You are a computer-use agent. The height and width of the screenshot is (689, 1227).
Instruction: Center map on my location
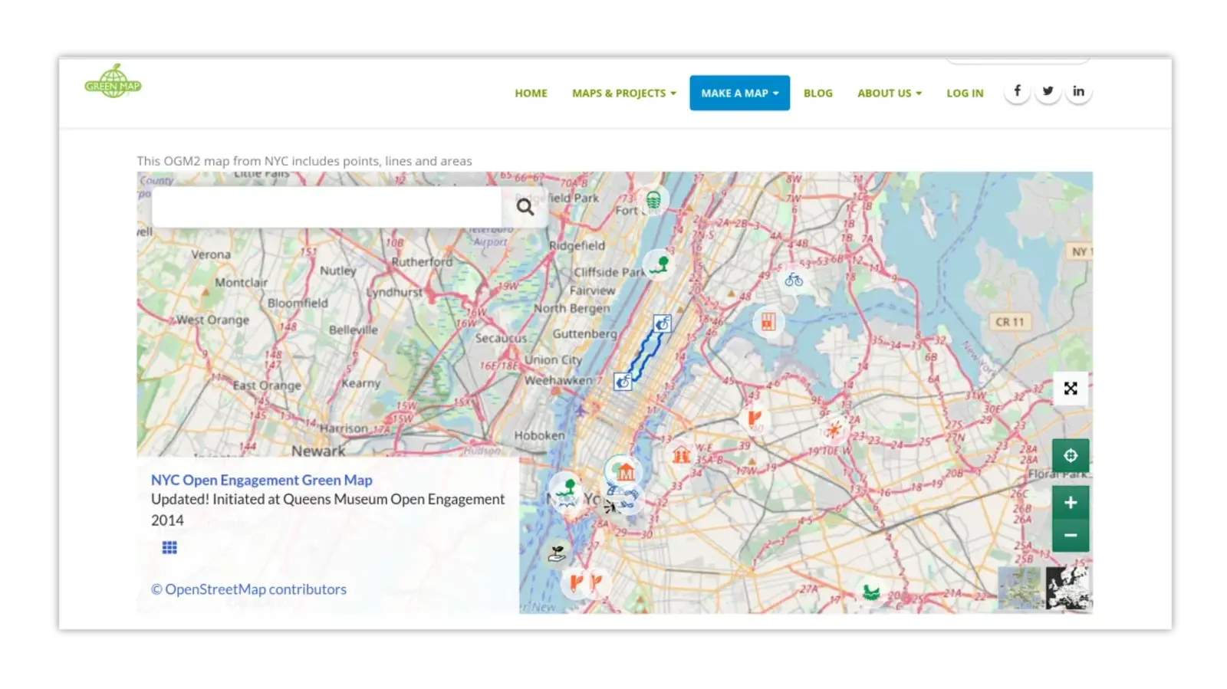coord(1071,455)
